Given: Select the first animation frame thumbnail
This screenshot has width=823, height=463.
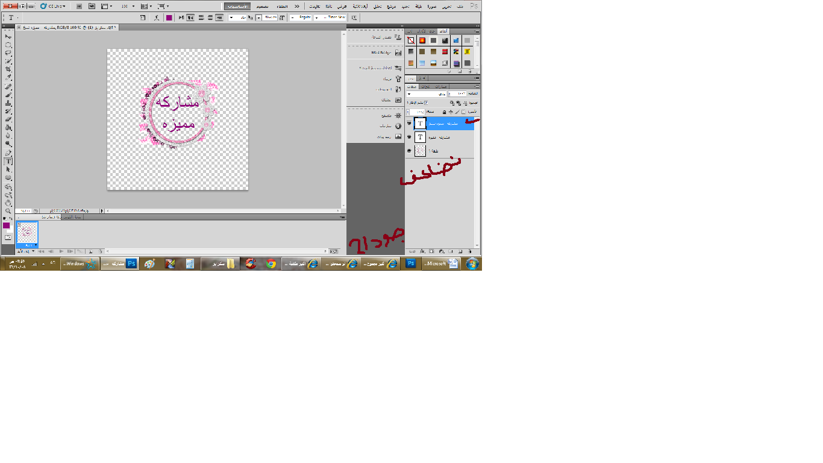Looking at the screenshot, I should click(27, 233).
